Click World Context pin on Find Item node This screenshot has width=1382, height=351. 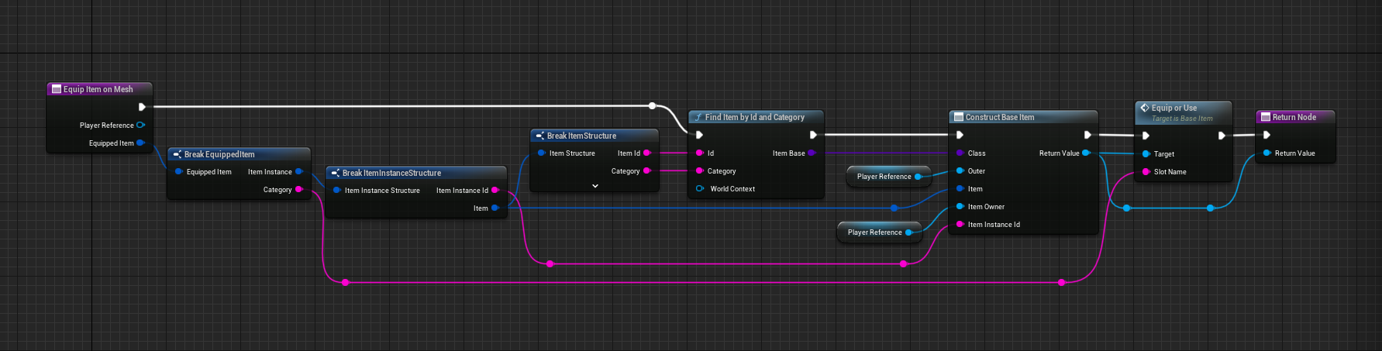coord(699,189)
